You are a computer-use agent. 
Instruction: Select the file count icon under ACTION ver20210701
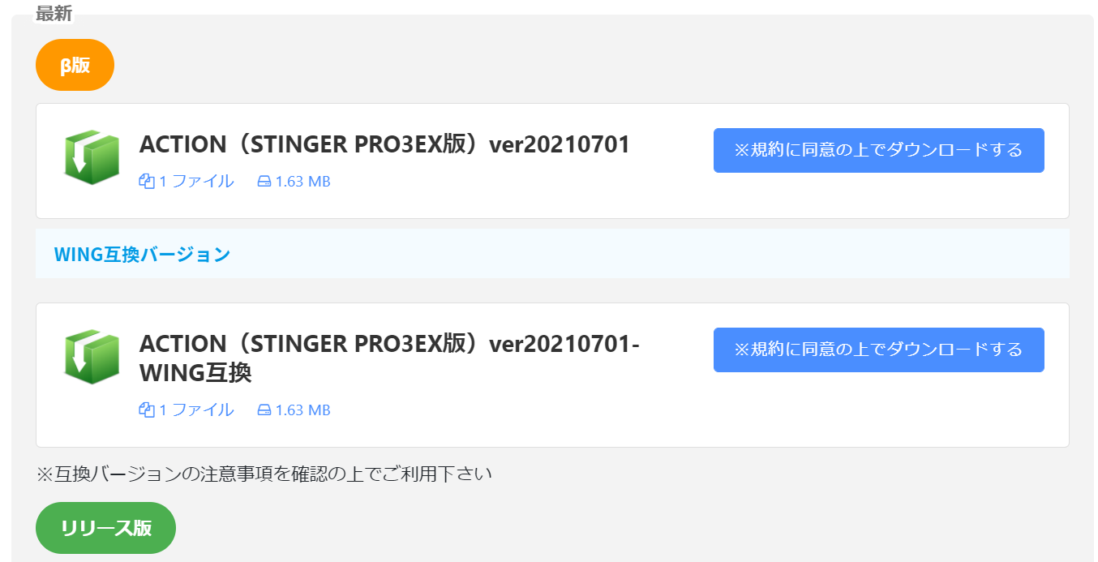(x=146, y=182)
